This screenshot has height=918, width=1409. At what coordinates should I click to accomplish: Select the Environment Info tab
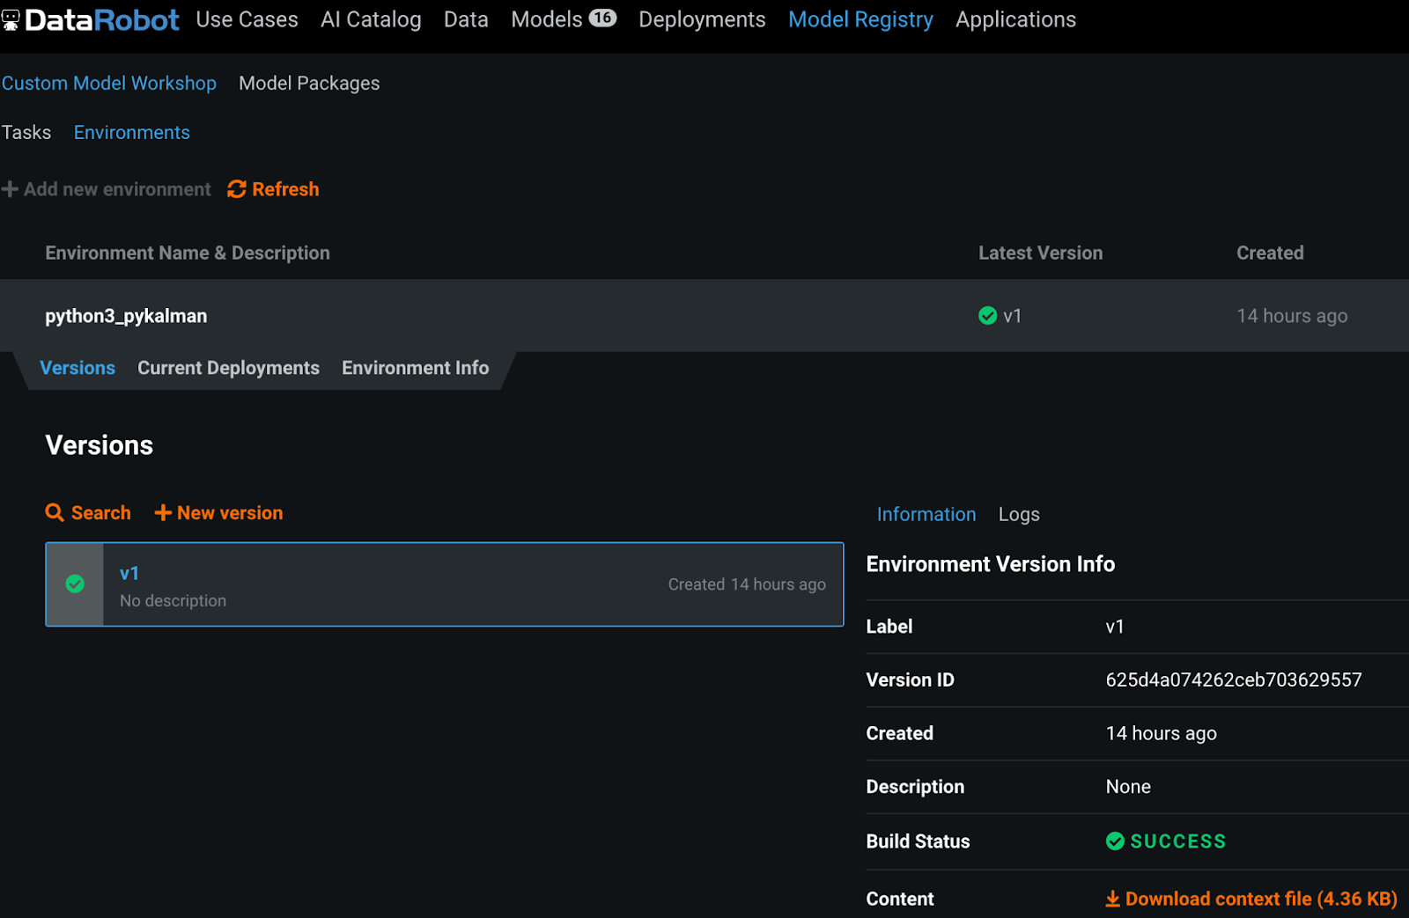[x=415, y=368]
